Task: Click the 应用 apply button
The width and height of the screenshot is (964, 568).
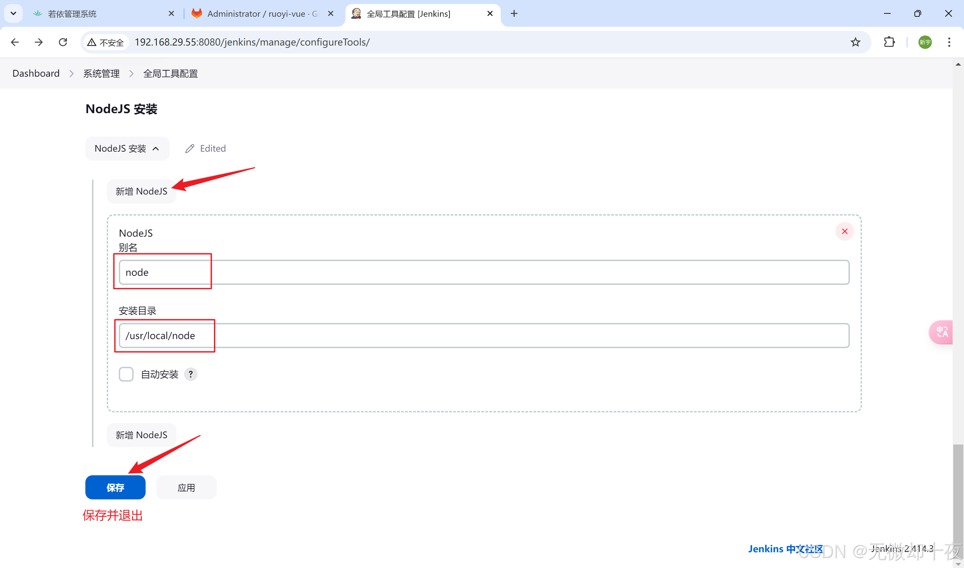Action: (186, 487)
